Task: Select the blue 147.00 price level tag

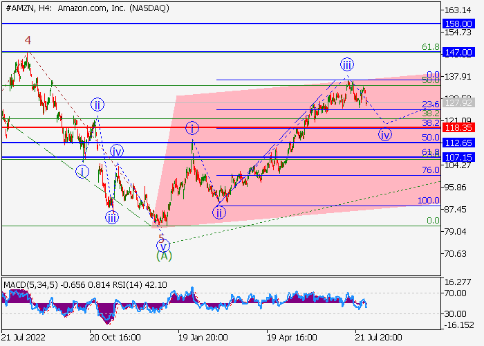Action: [x=458, y=52]
